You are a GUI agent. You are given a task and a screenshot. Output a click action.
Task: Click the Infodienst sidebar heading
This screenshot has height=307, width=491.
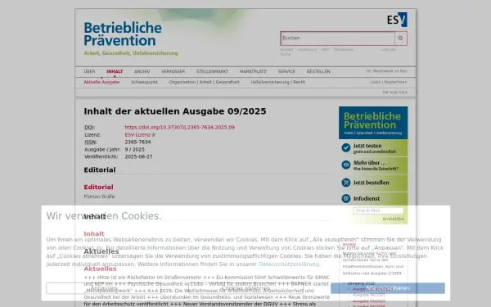click(x=367, y=199)
